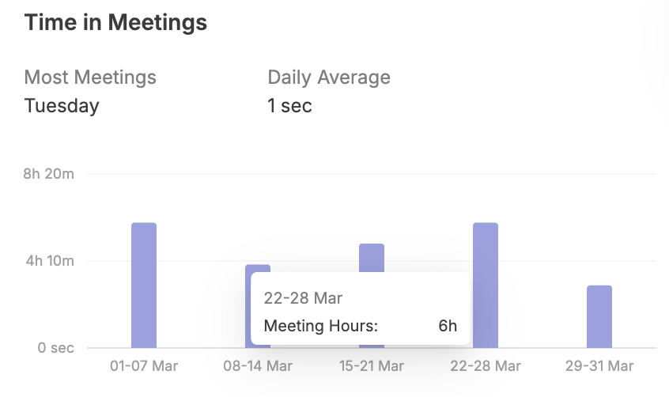Click the "Tuesday" value text
Screen dimensions: 669x397
(62, 105)
